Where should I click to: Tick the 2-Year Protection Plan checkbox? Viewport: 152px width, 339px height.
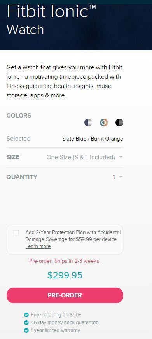click(16, 233)
